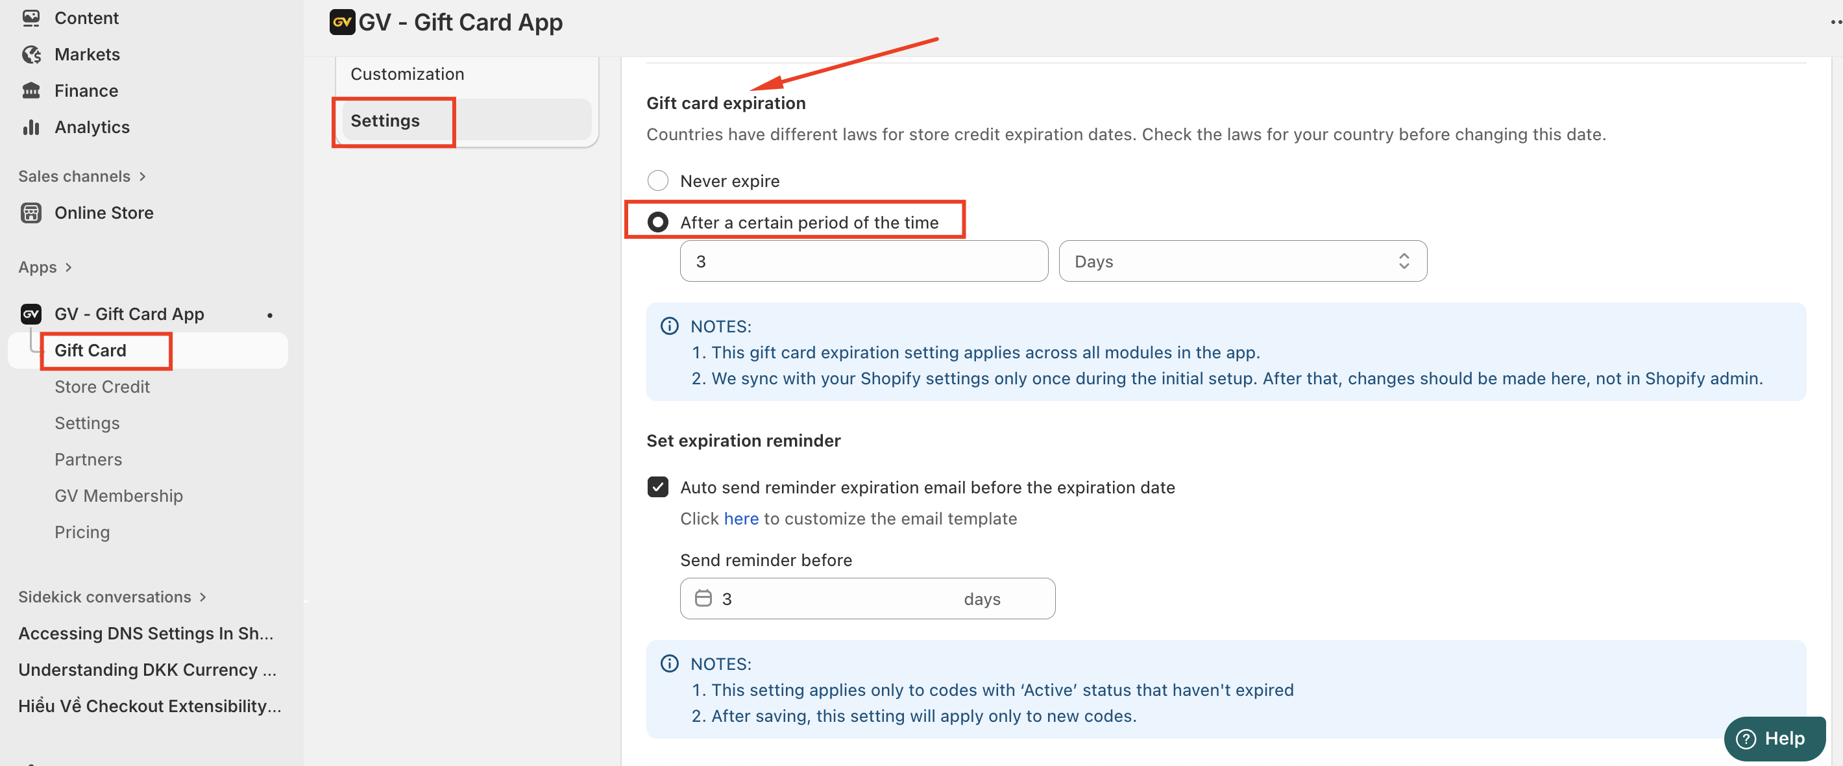Click the Markets globe icon
Image resolution: width=1843 pixels, height=766 pixels.
[x=31, y=55]
